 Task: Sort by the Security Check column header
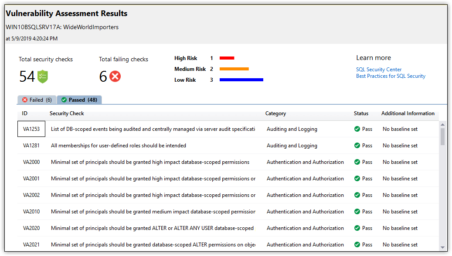[x=67, y=113]
